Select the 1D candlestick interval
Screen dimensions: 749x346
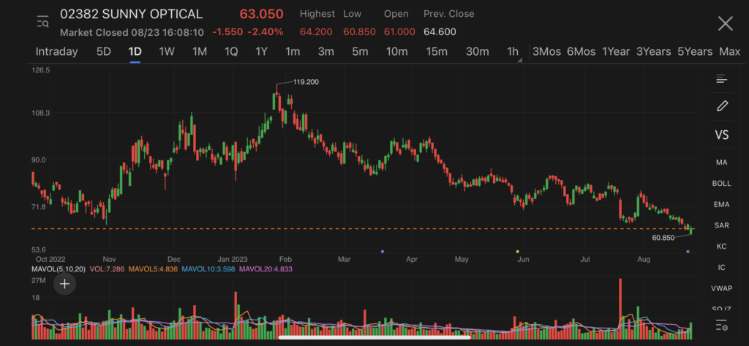click(x=135, y=52)
